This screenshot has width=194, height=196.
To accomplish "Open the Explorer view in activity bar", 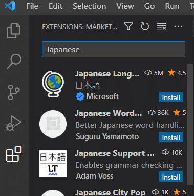I will pos(14,31).
